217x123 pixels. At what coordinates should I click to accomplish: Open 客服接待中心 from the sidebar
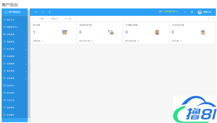click(12, 27)
